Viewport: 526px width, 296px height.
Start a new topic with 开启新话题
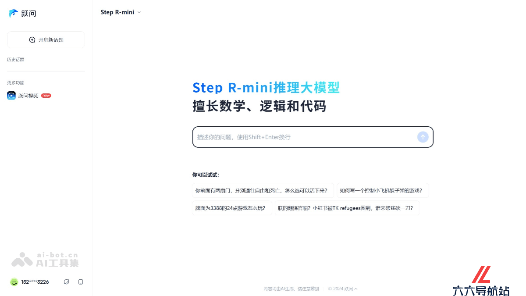click(x=46, y=39)
